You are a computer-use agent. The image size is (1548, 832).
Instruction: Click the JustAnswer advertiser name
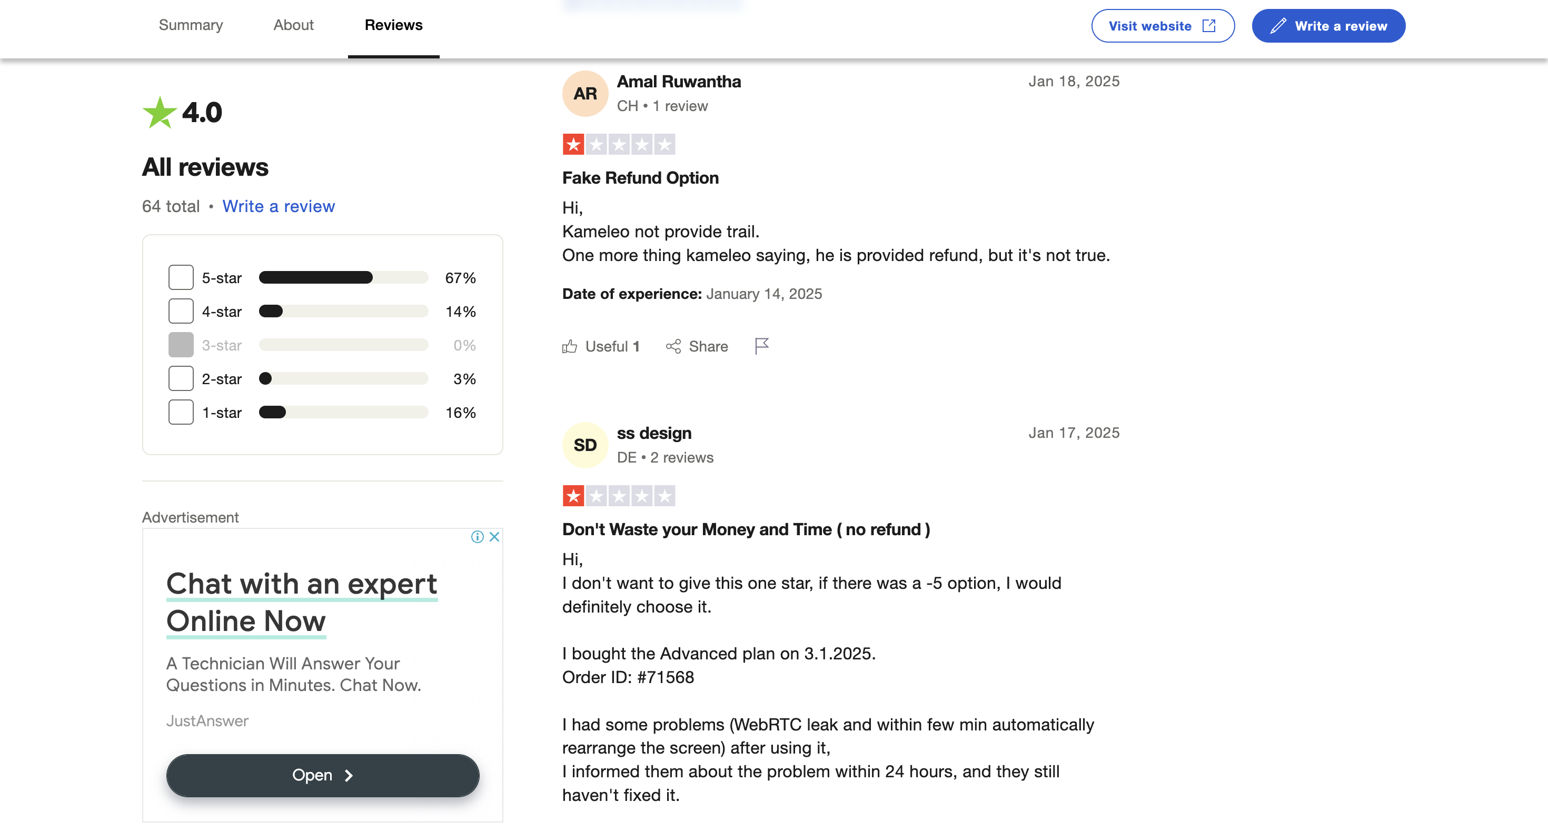click(207, 721)
